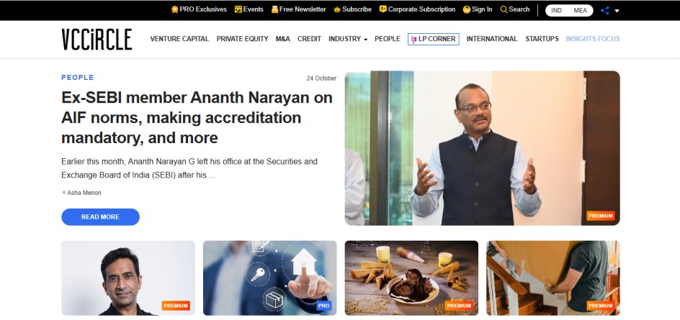This screenshot has height=320, width=680.
Task: Switch region toggle to MEA
Action: [x=581, y=10]
